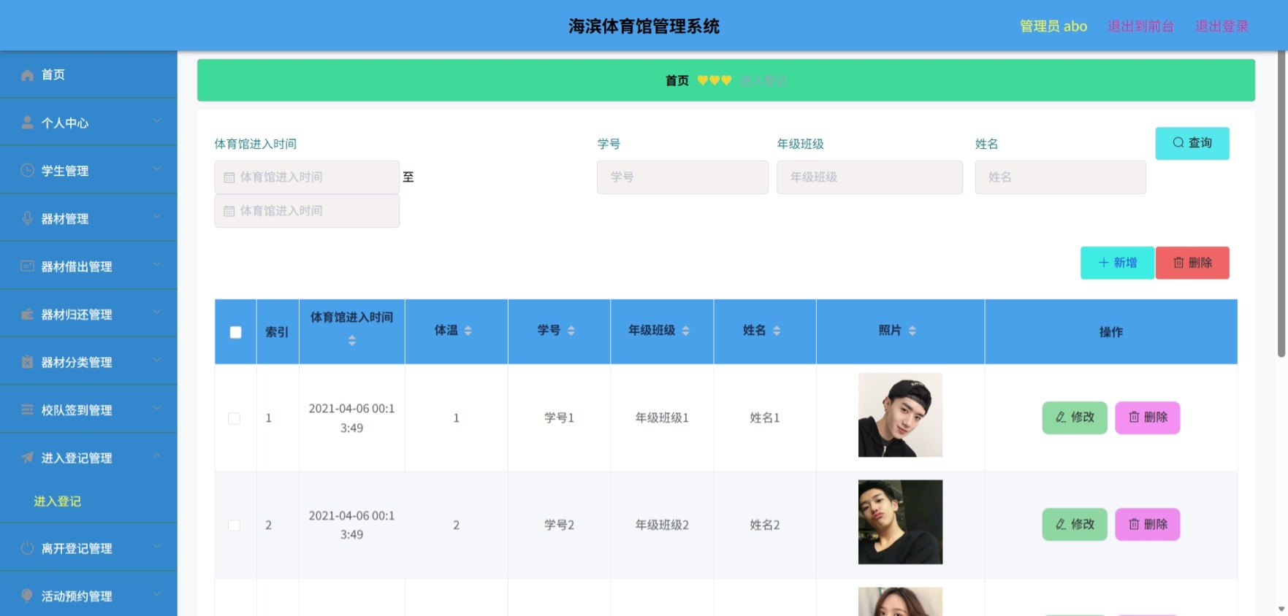Open the 器材管理 sidebar menu
The height and width of the screenshot is (616, 1288).
click(88, 218)
